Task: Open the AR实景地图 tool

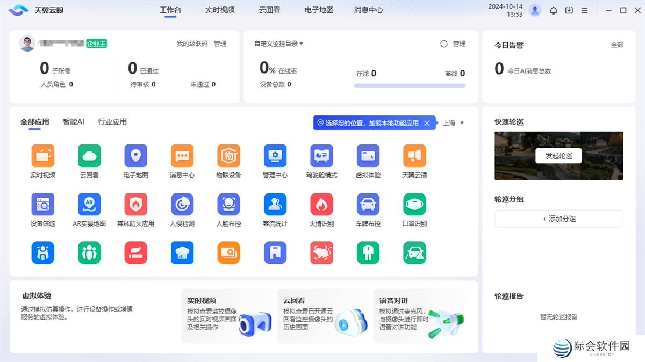Action: (x=89, y=205)
